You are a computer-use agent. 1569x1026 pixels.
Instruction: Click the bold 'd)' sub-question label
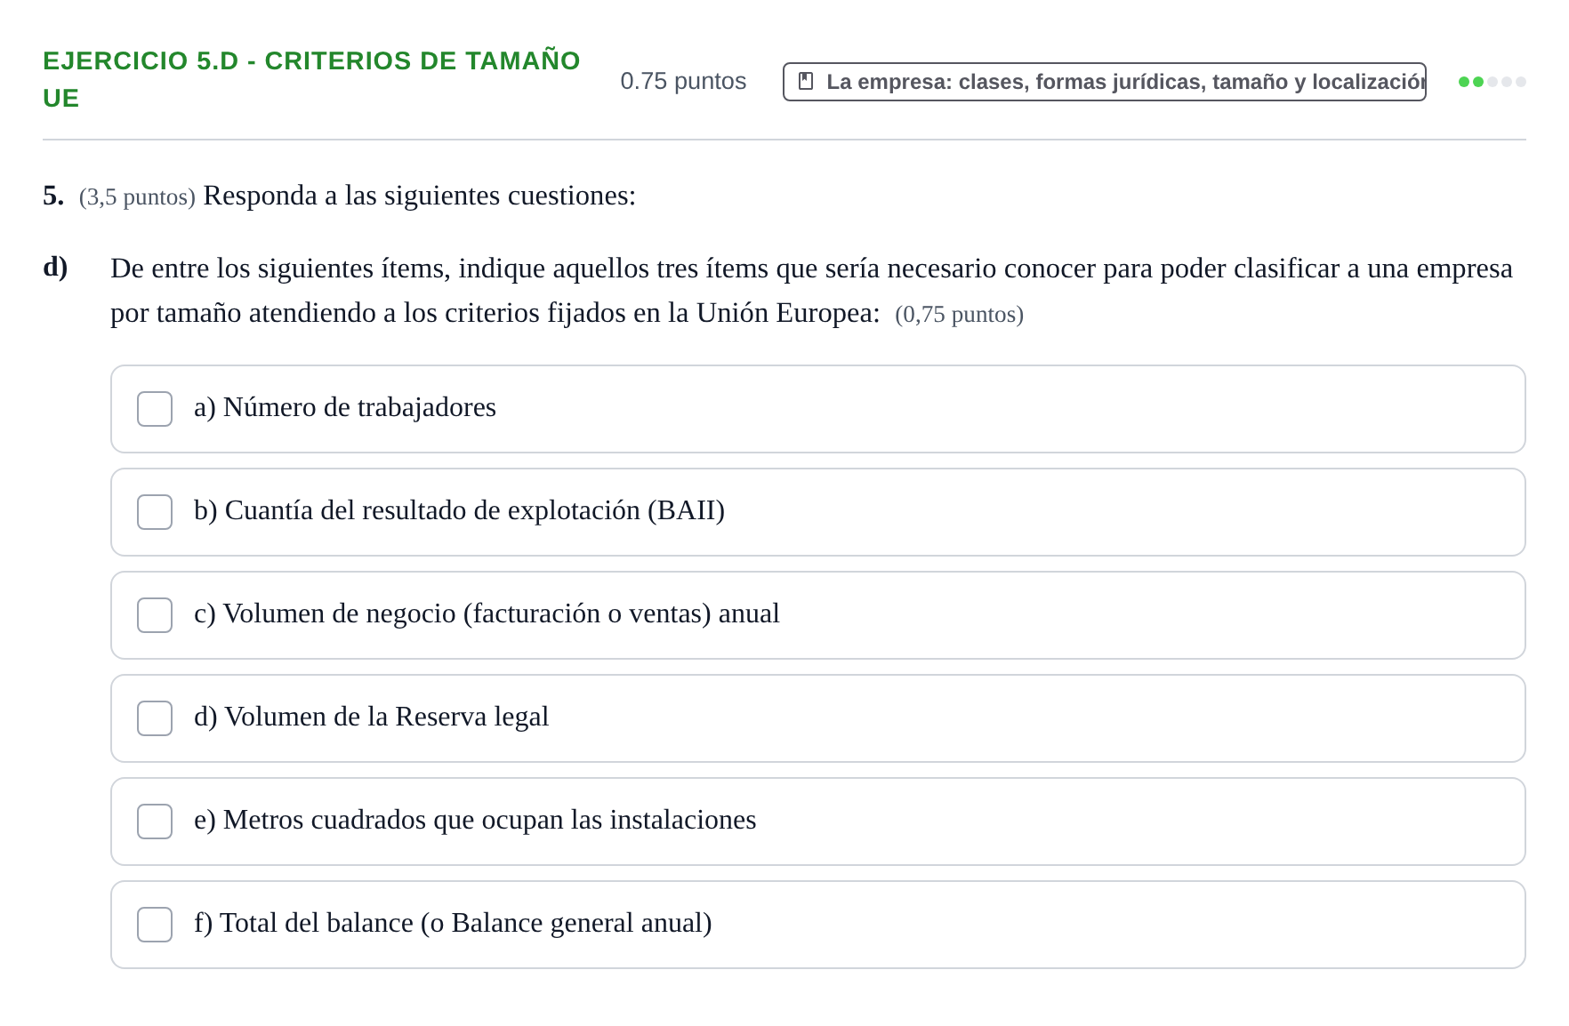[x=55, y=267]
